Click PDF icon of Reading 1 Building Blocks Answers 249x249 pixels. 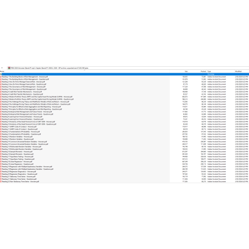1,77
